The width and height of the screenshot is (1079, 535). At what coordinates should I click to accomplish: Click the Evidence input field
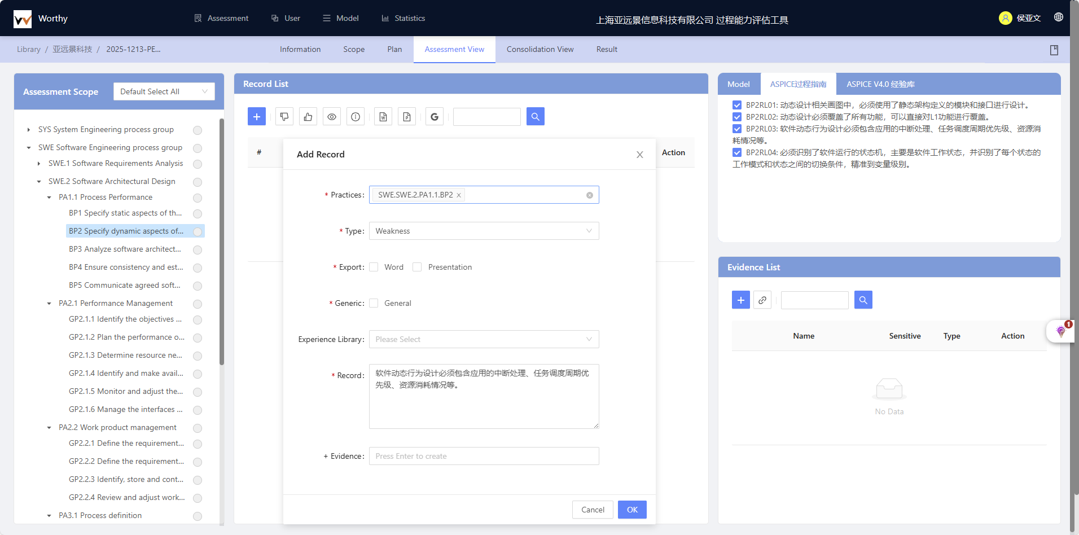point(484,457)
